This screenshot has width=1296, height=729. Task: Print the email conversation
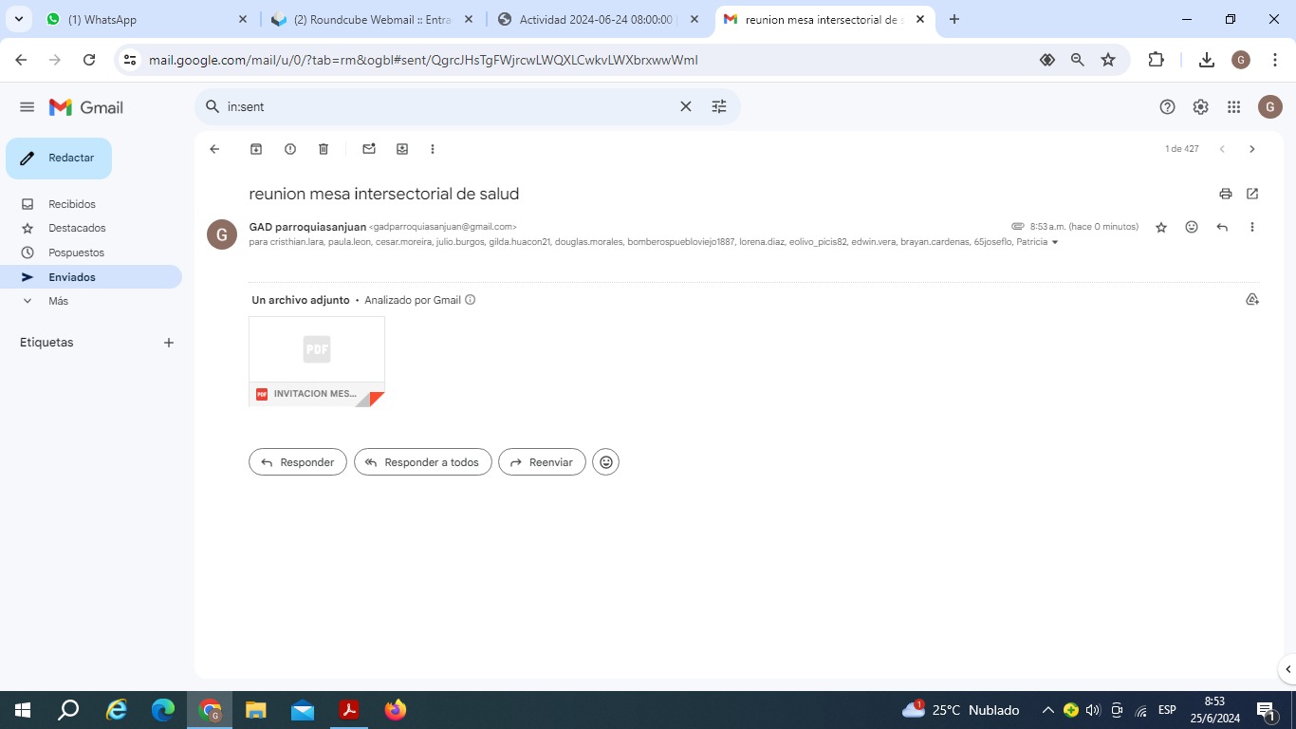click(x=1226, y=194)
